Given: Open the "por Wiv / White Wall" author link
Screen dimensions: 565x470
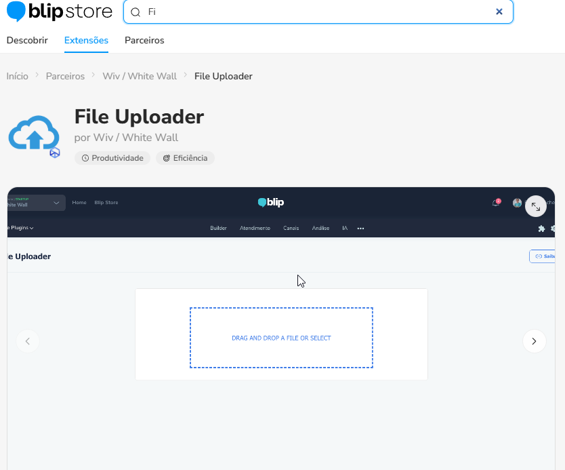Looking at the screenshot, I should (126, 138).
